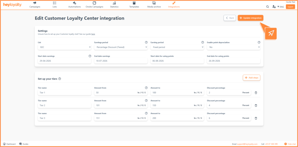The image size is (298, 147).
Task: Expand the Percentage Discount (Tiered) dropdown
Action: (121, 47)
